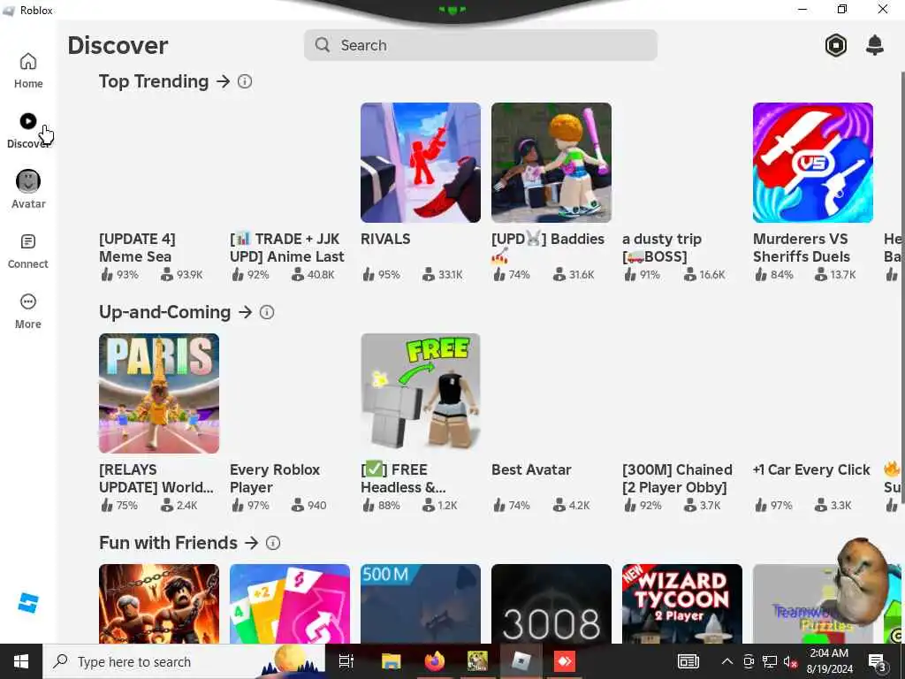
Task: Click the magnifier icon in Search bar
Action: 323,45
